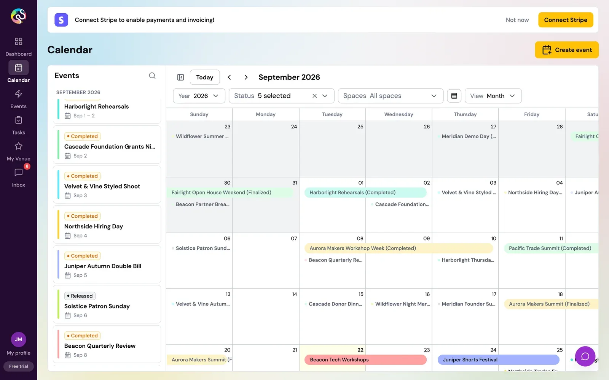The image size is (609, 380).
Task: Search events with the magnifier icon
Action: [x=152, y=76]
